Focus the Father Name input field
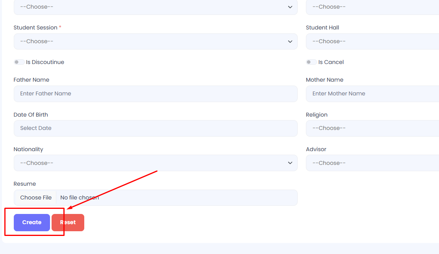Viewport: 439px width, 254px height. tap(155, 94)
